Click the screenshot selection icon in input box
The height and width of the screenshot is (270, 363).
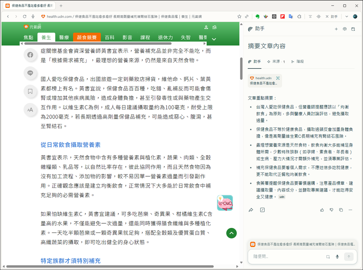point(328,257)
